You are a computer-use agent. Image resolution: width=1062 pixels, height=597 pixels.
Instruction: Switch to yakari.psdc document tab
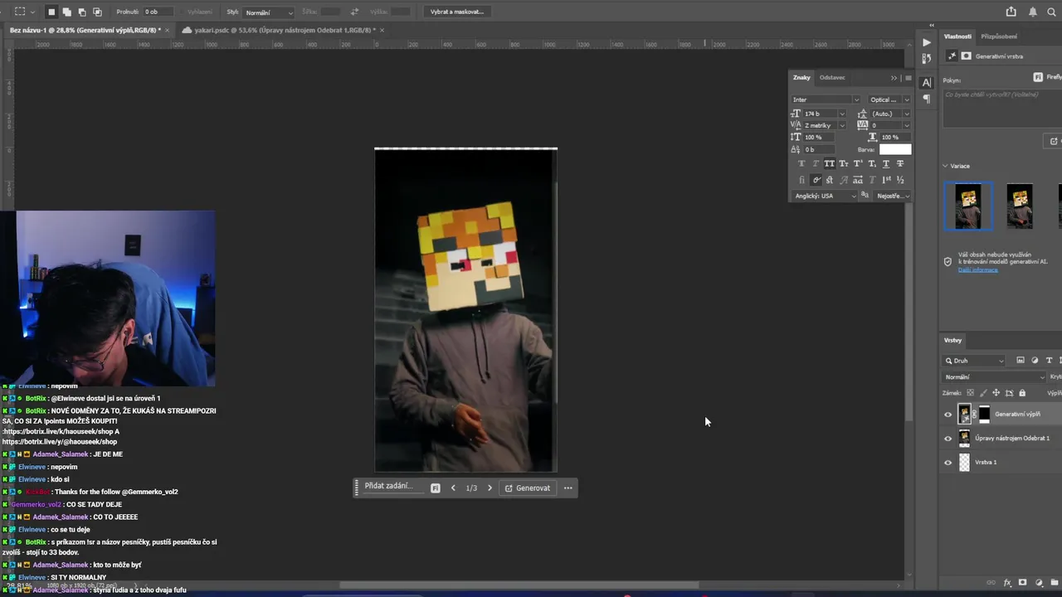tap(285, 30)
